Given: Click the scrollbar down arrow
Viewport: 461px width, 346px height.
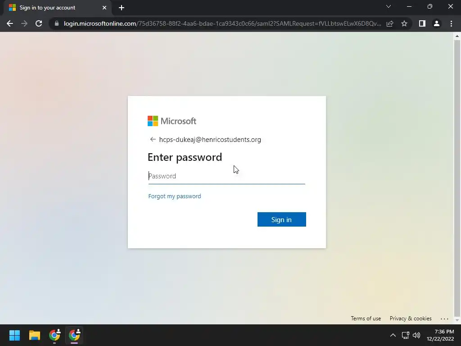Looking at the screenshot, I should tap(457, 320).
